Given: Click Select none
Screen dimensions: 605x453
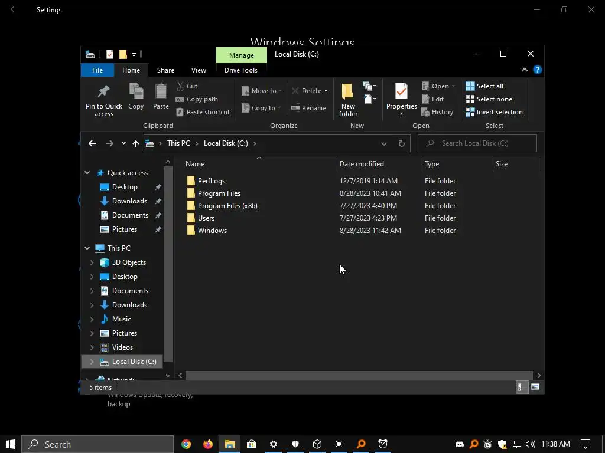Looking at the screenshot, I should (489, 99).
